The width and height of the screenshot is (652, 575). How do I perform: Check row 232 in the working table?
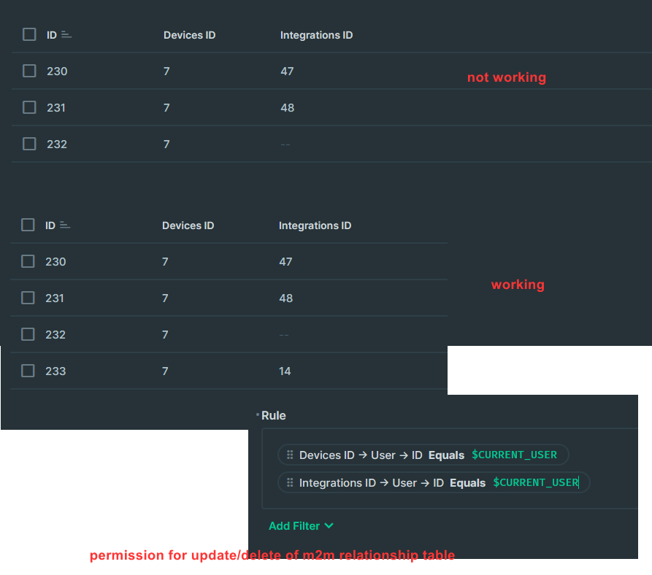[x=28, y=334]
